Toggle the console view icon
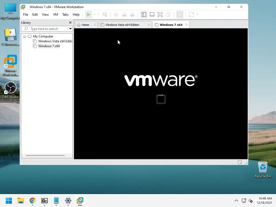The width and height of the screenshot is (276, 207). coord(180,15)
